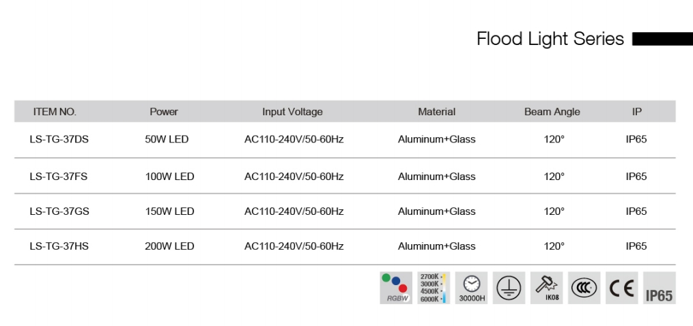
Task: Choose the LS-TG-37HS model number
Action: click(59, 246)
